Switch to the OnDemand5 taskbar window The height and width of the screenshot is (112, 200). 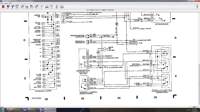(30, 110)
